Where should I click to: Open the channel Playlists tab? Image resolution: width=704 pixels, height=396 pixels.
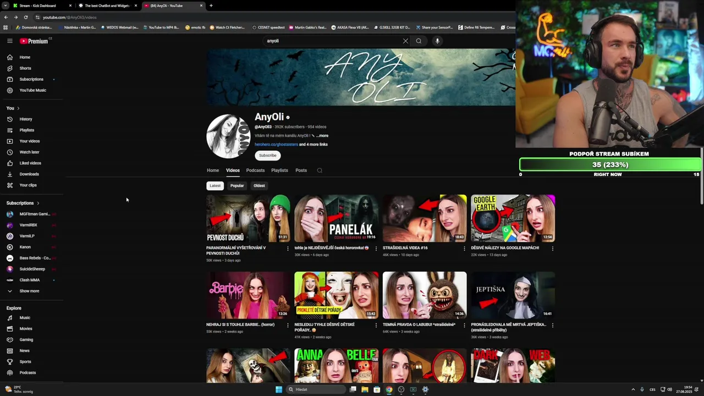tap(279, 170)
